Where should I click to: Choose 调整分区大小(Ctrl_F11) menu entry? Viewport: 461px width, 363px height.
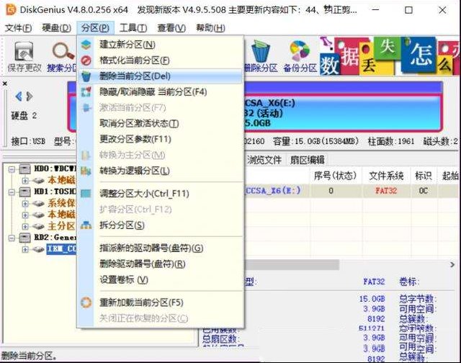pyautogui.click(x=161, y=194)
